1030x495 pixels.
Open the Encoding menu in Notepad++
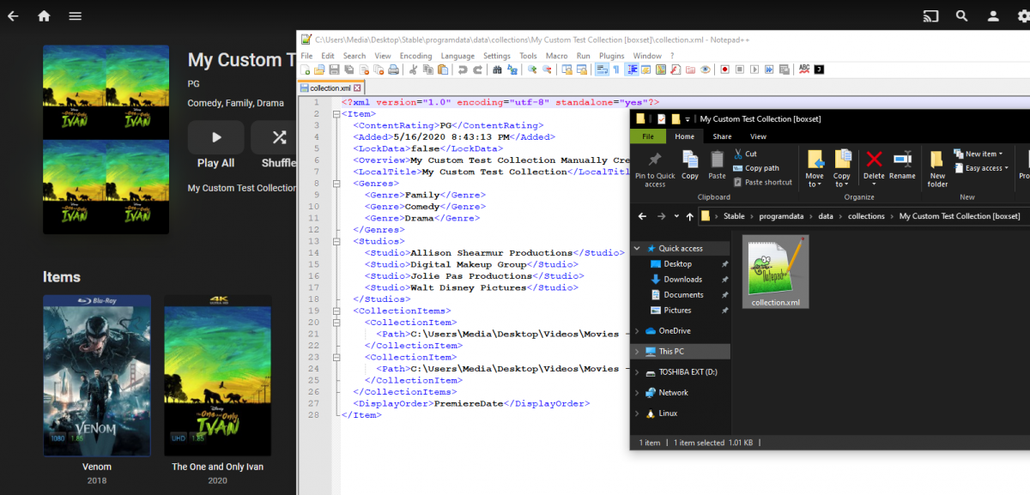(415, 56)
